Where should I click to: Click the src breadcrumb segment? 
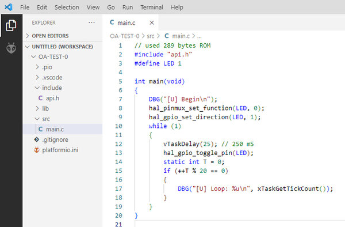click(x=151, y=36)
